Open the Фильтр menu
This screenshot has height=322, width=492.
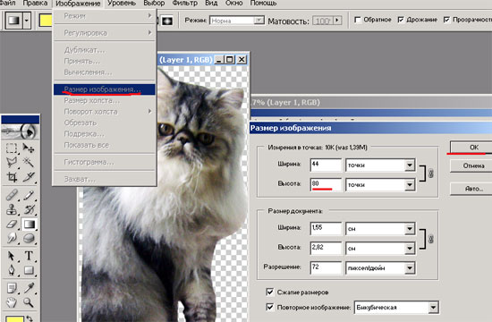(185, 4)
